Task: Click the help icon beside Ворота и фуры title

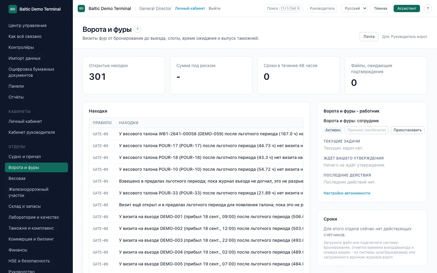Action: (x=137, y=29)
